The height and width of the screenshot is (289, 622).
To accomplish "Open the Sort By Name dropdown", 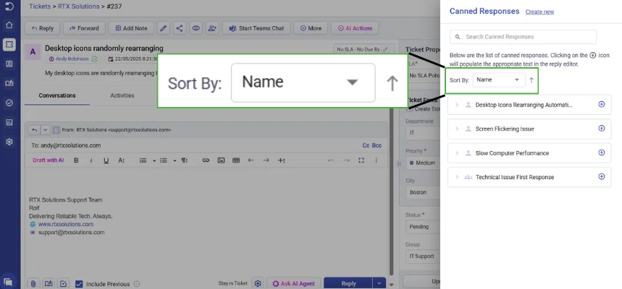I will coord(499,80).
